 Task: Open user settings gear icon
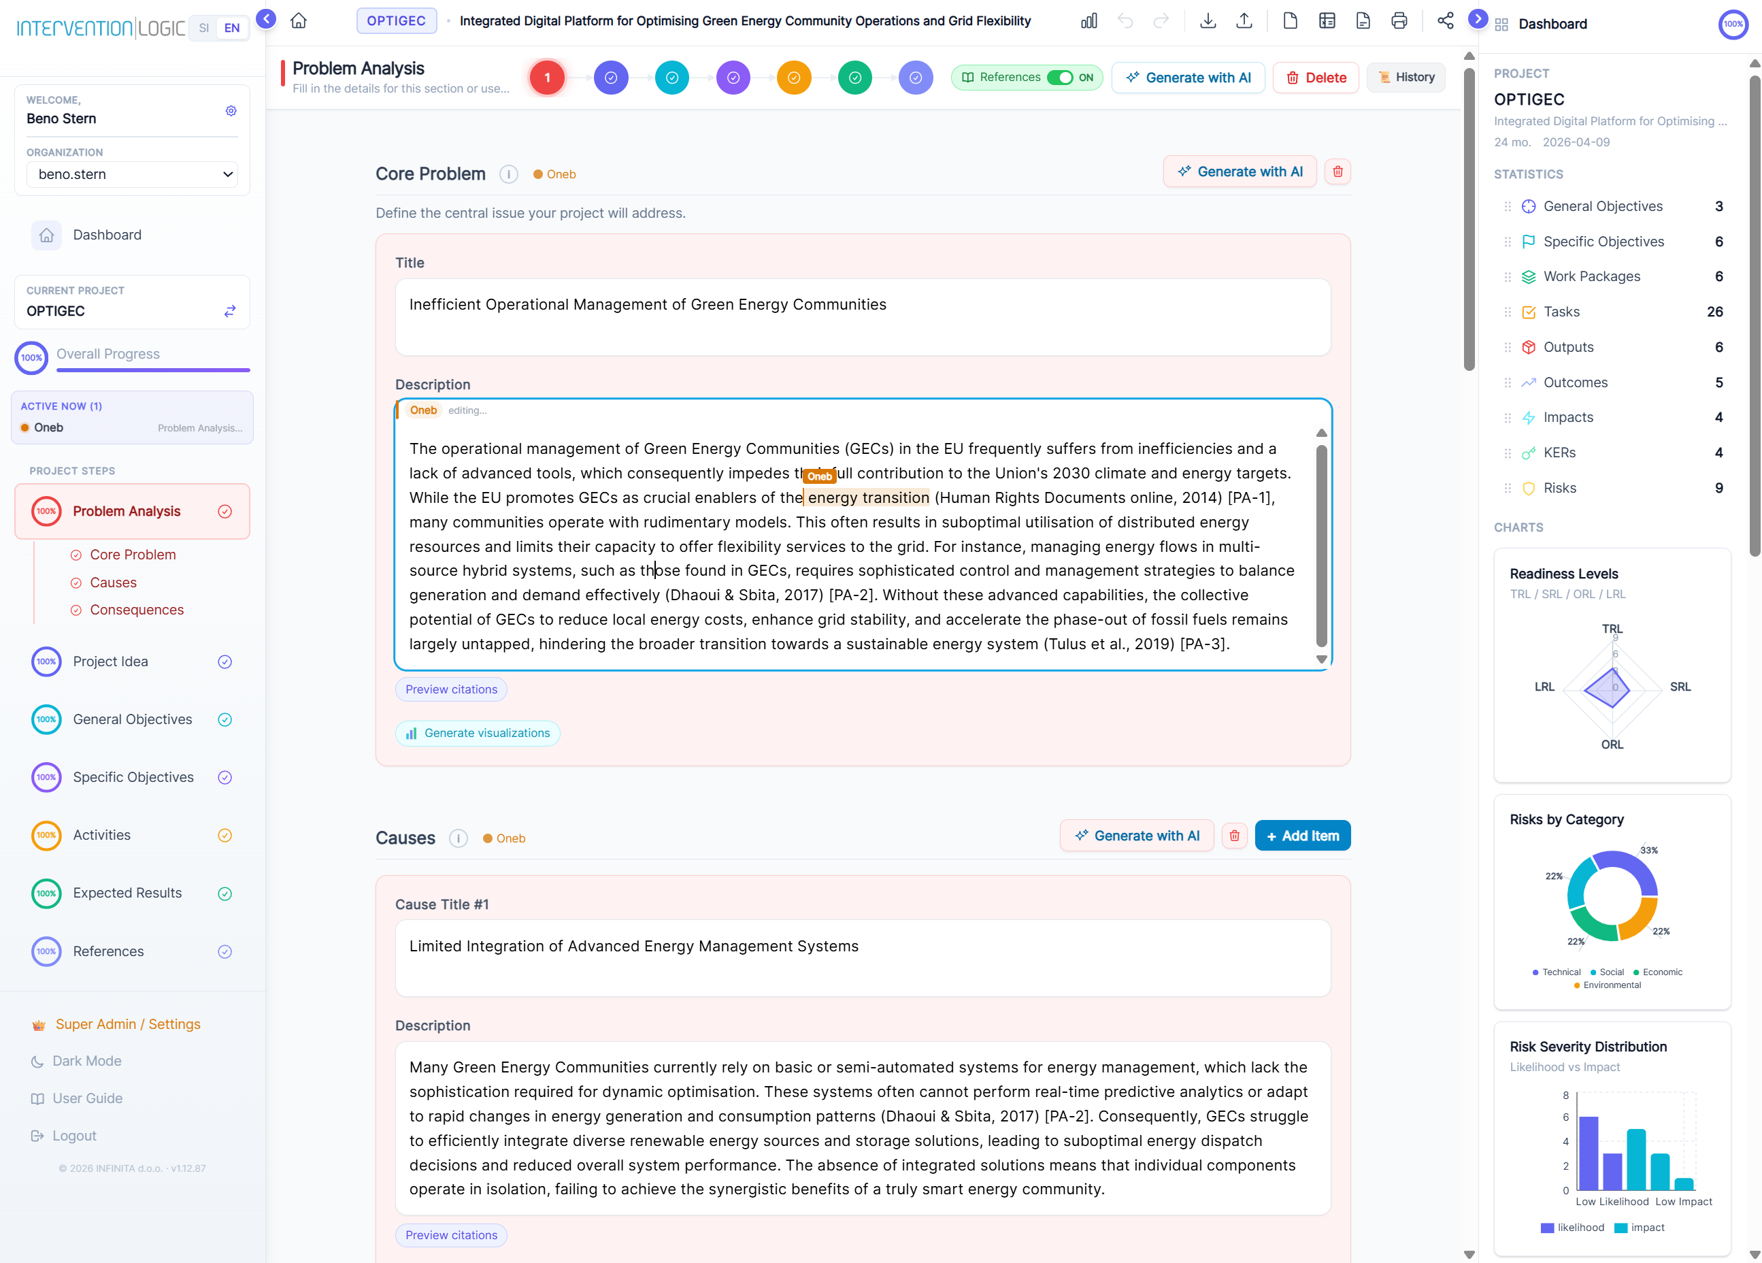click(x=231, y=111)
